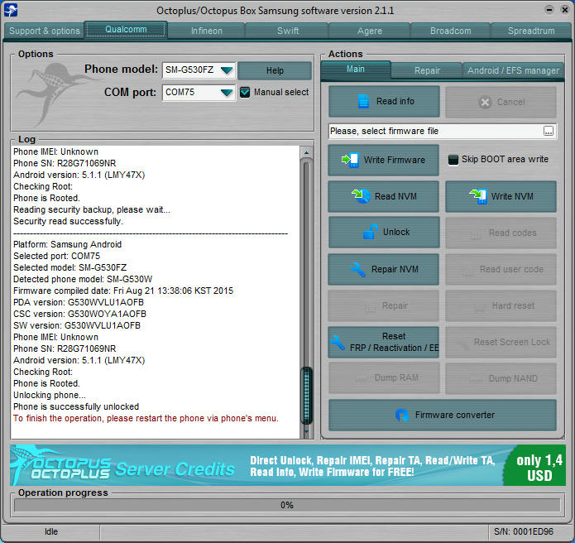Switch to the Repair actions tab
The width and height of the screenshot is (575, 543).
[x=427, y=70]
